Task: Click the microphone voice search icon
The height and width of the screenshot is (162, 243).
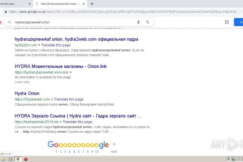Action: 139,22
